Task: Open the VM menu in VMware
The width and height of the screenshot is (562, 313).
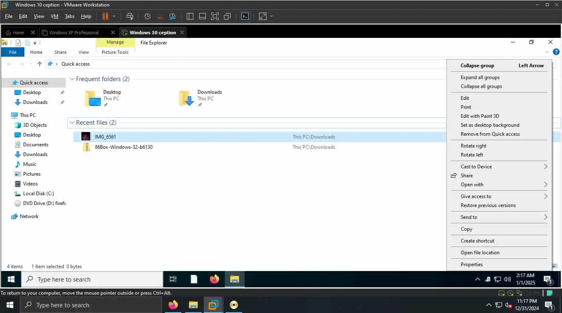Action: (x=54, y=16)
